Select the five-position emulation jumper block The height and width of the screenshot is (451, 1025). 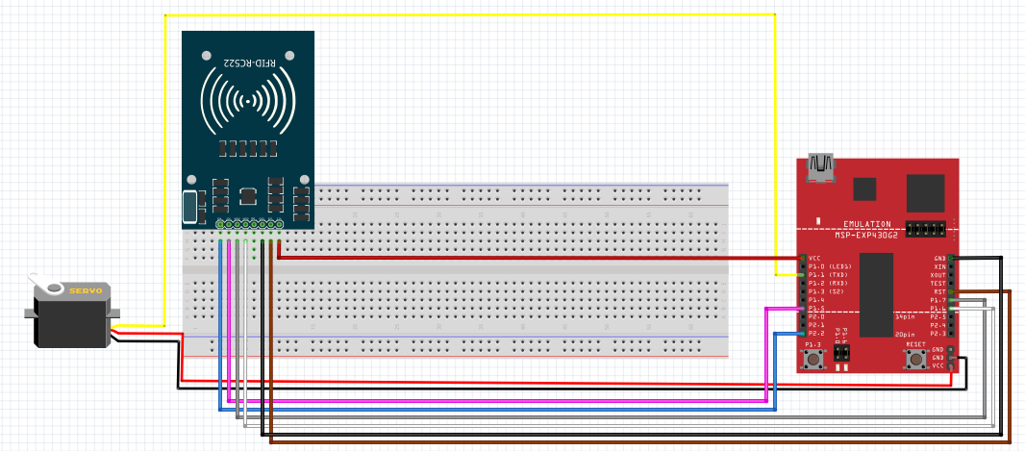[x=926, y=230]
